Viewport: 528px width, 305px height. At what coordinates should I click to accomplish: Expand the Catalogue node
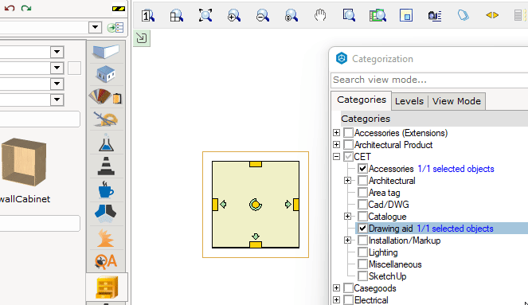click(x=347, y=216)
